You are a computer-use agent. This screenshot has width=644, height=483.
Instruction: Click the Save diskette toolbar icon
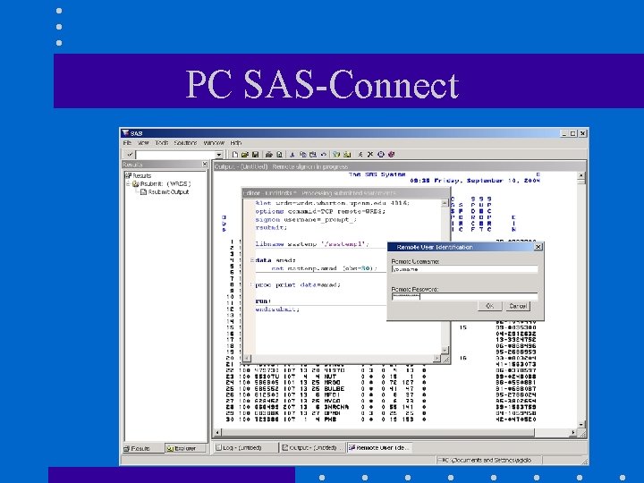(x=255, y=155)
